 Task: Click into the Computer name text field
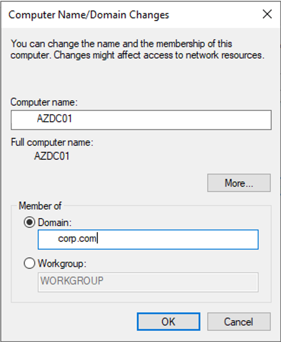click(x=141, y=120)
